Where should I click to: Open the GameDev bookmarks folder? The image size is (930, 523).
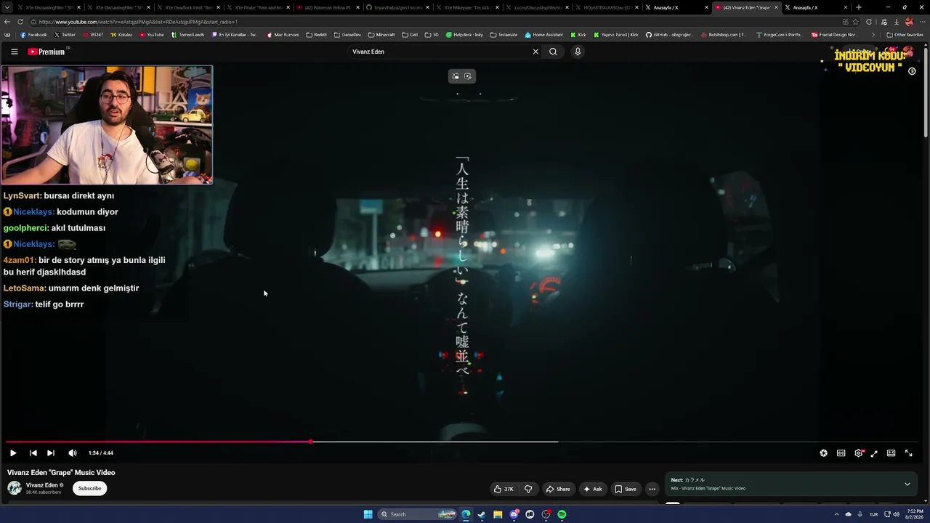tap(347, 35)
